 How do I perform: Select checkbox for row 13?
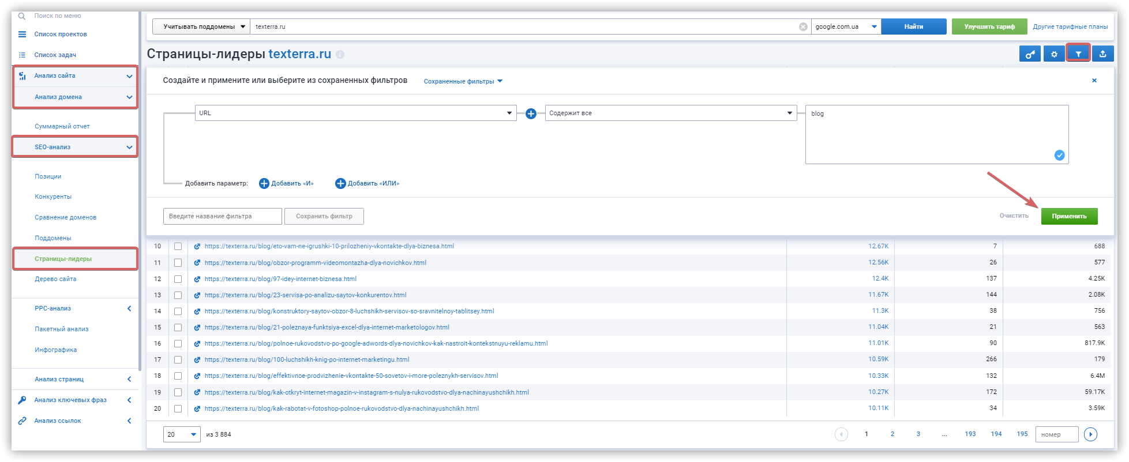(x=178, y=295)
